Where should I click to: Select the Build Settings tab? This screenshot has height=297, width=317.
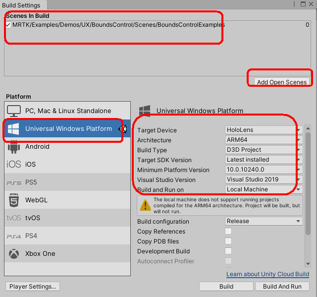(23, 5)
